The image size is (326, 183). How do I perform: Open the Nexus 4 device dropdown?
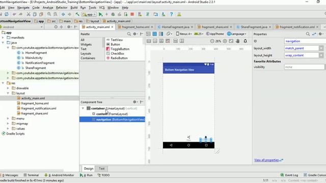click(184, 34)
